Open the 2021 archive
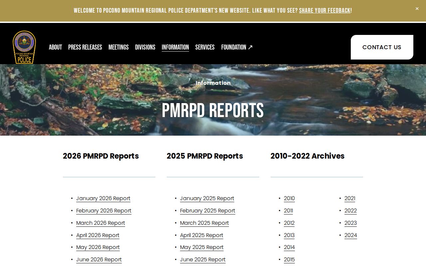This screenshot has height=266, width=426. point(350,199)
